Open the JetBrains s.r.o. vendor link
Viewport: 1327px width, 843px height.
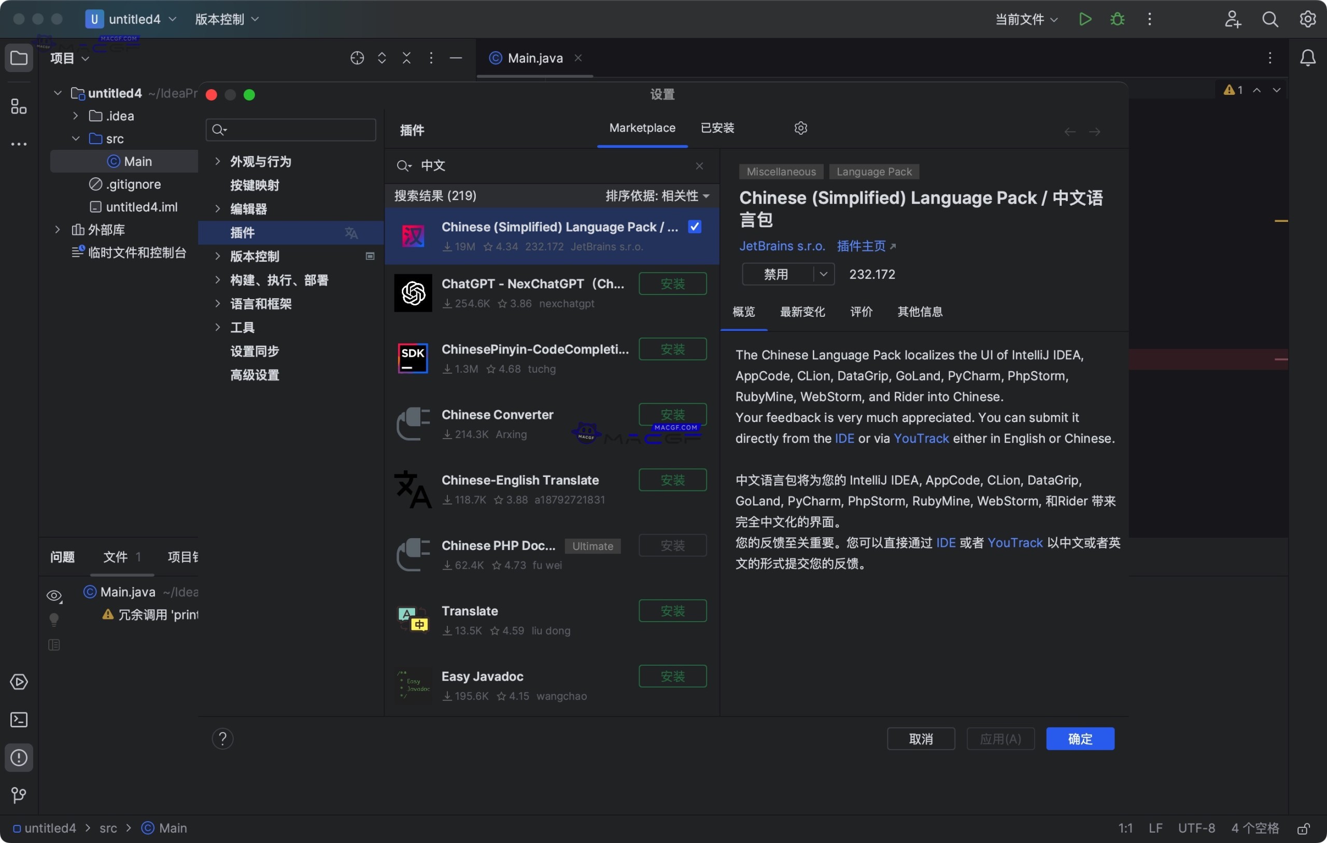[x=782, y=246]
